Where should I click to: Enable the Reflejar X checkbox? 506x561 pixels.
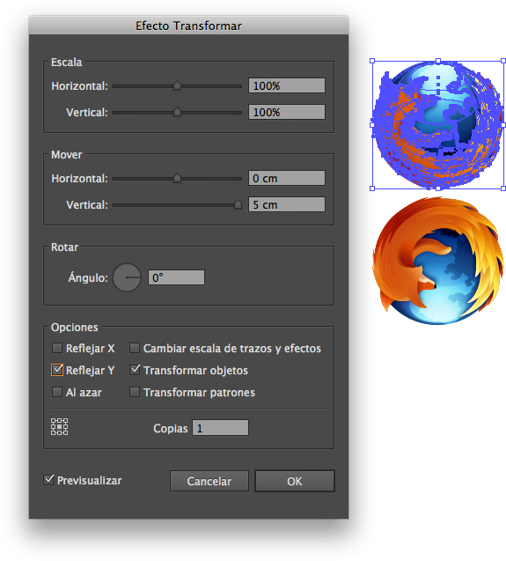pyautogui.click(x=57, y=348)
